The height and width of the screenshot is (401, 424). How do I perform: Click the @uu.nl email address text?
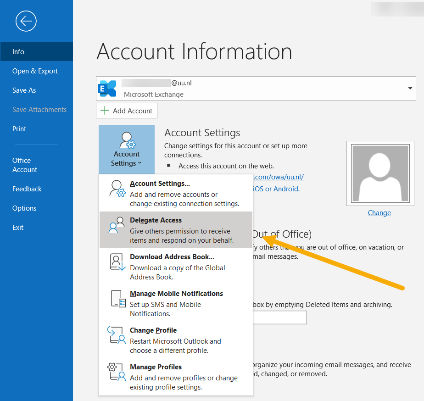point(181,83)
